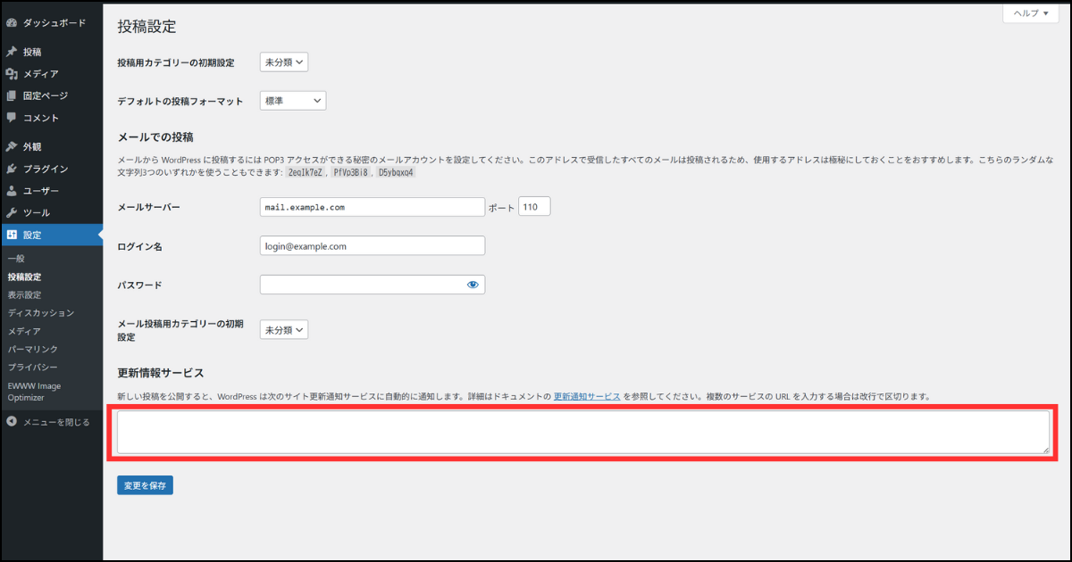Click the pages icon beside 固定ページ

[12, 95]
